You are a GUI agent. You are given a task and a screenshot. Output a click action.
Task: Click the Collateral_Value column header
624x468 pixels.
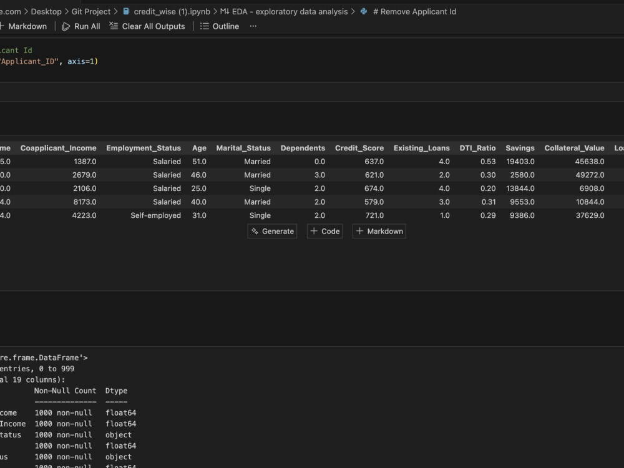click(x=574, y=148)
